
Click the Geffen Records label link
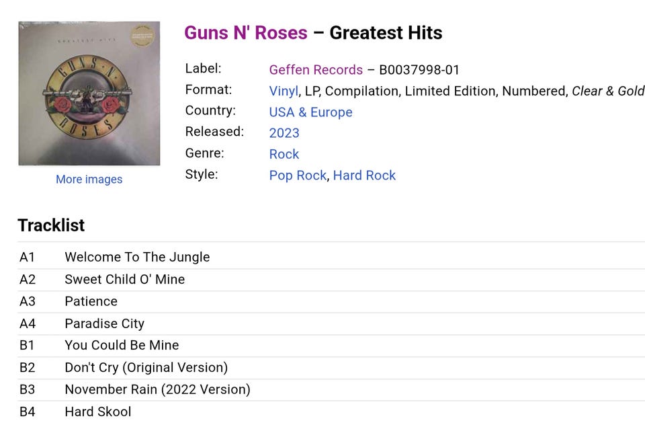[316, 69]
